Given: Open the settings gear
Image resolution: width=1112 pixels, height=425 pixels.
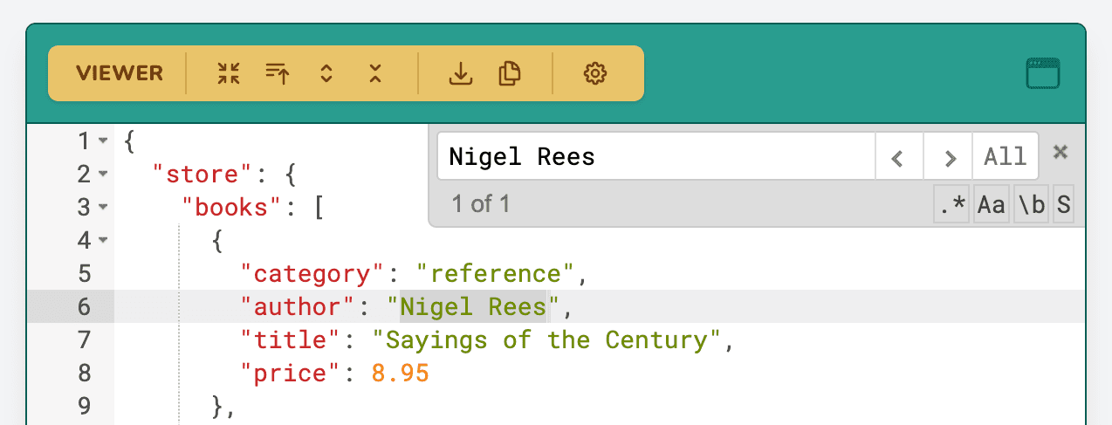Looking at the screenshot, I should point(594,73).
